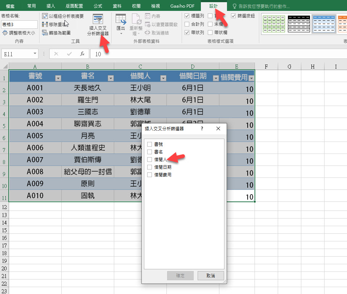Click Insert Slicer (插入交叉分析篩選器) icon
The height and width of the screenshot is (294, 347).
tap(98, 20)
